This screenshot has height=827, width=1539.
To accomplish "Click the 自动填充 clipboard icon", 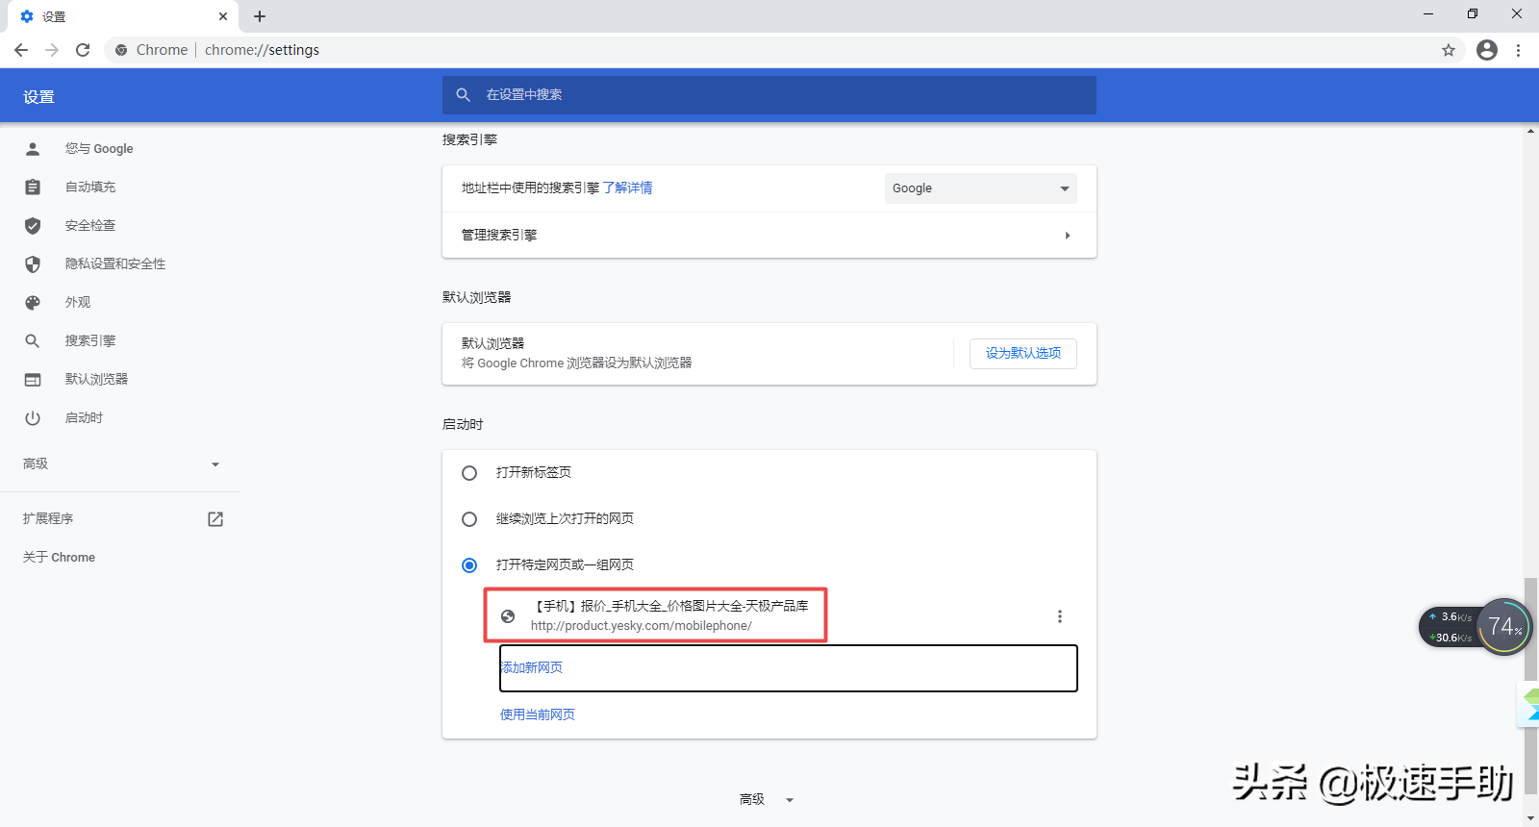I will pos(33,187).
